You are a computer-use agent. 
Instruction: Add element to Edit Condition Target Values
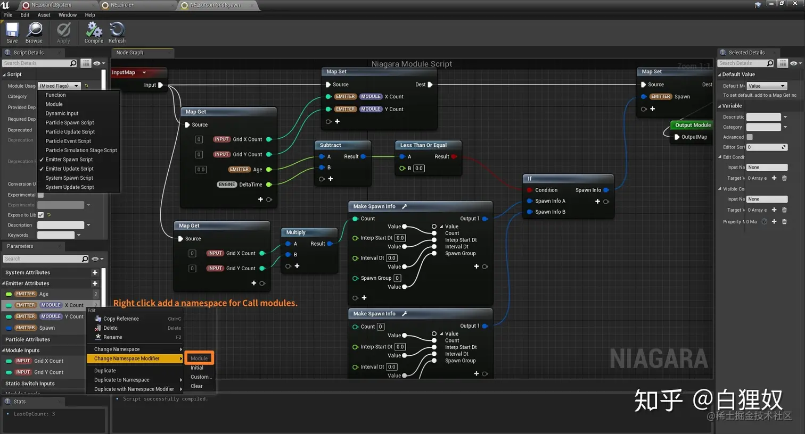coord(774,178)
